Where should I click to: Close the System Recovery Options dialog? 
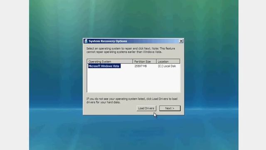click(181, 41)
